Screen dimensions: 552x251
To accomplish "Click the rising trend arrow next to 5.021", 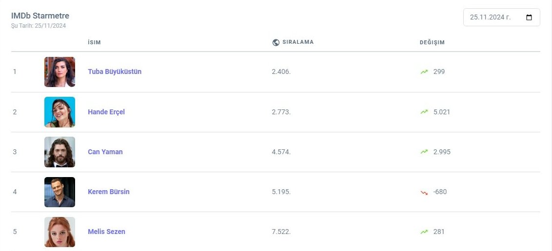I will click(x=424, y=112).
